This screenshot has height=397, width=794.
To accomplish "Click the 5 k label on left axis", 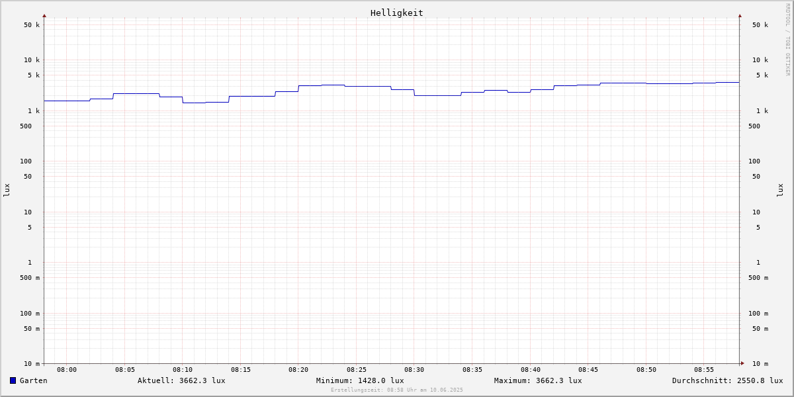I will pos(34,75).
